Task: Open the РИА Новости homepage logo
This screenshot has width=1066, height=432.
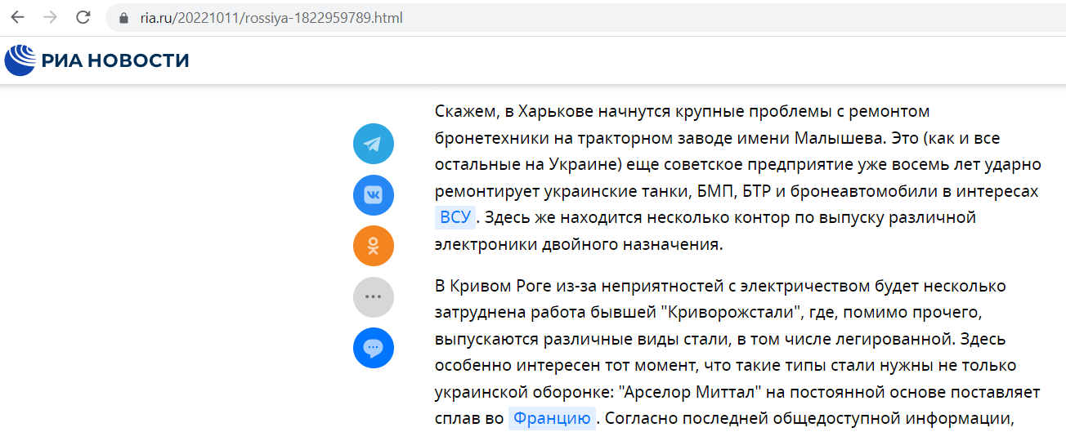Action: [96, 60]
